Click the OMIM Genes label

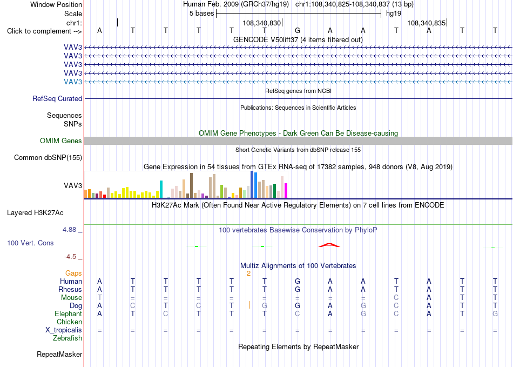(60, 141)
